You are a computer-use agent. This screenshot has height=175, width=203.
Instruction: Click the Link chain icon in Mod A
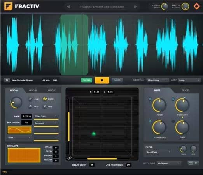point(30,99)
